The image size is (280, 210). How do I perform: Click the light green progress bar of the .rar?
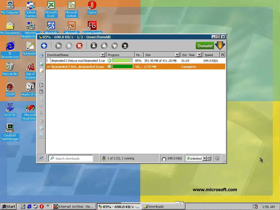[x=123, y=60]
